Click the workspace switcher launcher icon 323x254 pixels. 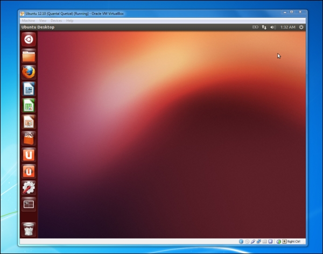pyautogui.click(x=29, y=204)
